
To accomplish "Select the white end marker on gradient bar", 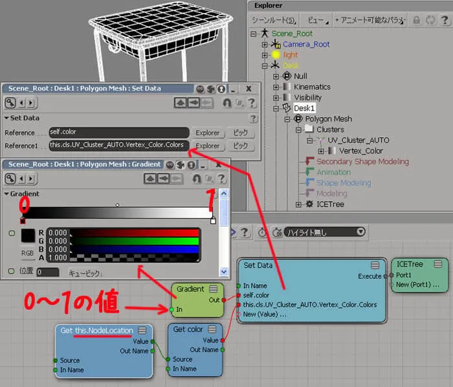I will point(213,221).
